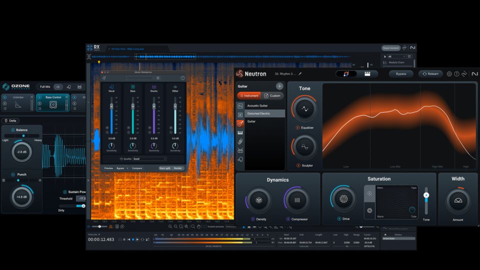Switch to the Custom tab in Neutron
The height and width of the screenshot is (270, 480).
pyautogui.click(x=272, y=96)
